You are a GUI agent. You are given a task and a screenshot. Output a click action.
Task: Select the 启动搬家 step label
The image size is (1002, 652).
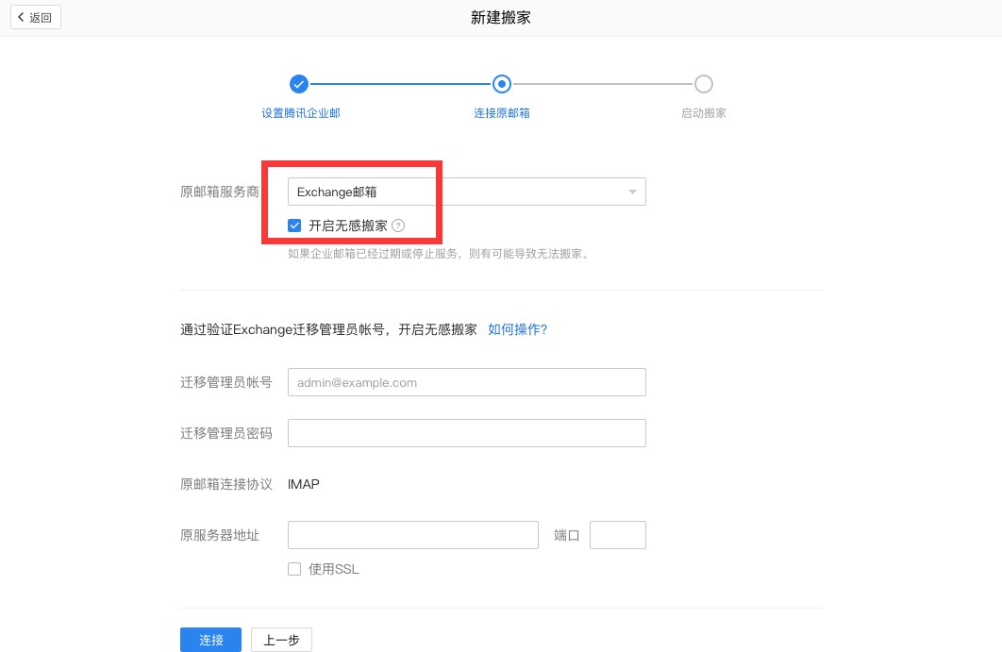click(x=704, y=113)
